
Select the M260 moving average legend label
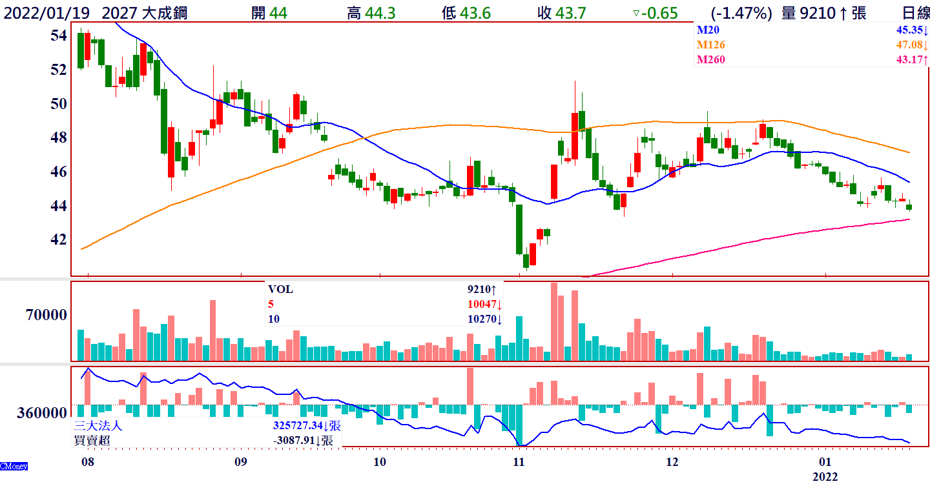click(x=711, y=60)
